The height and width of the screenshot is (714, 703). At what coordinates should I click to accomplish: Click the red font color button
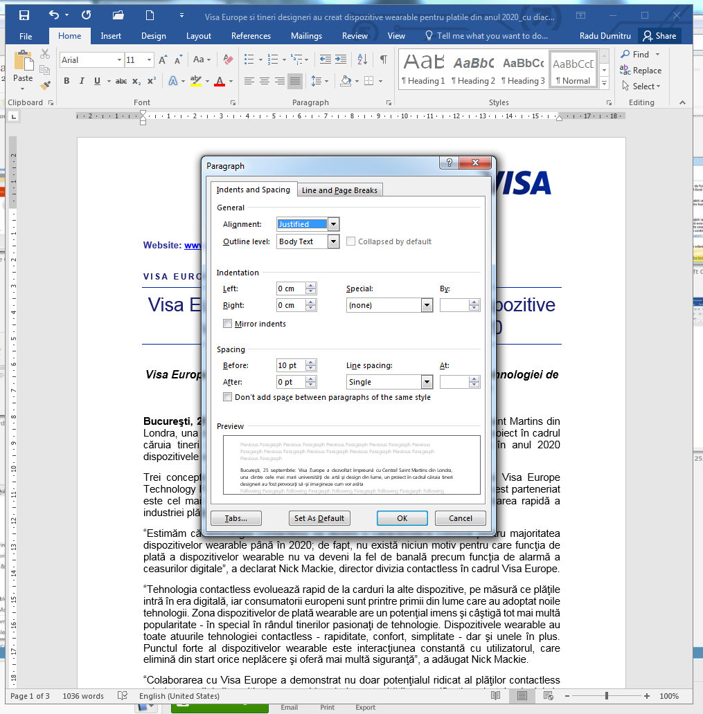coord(220,81)
